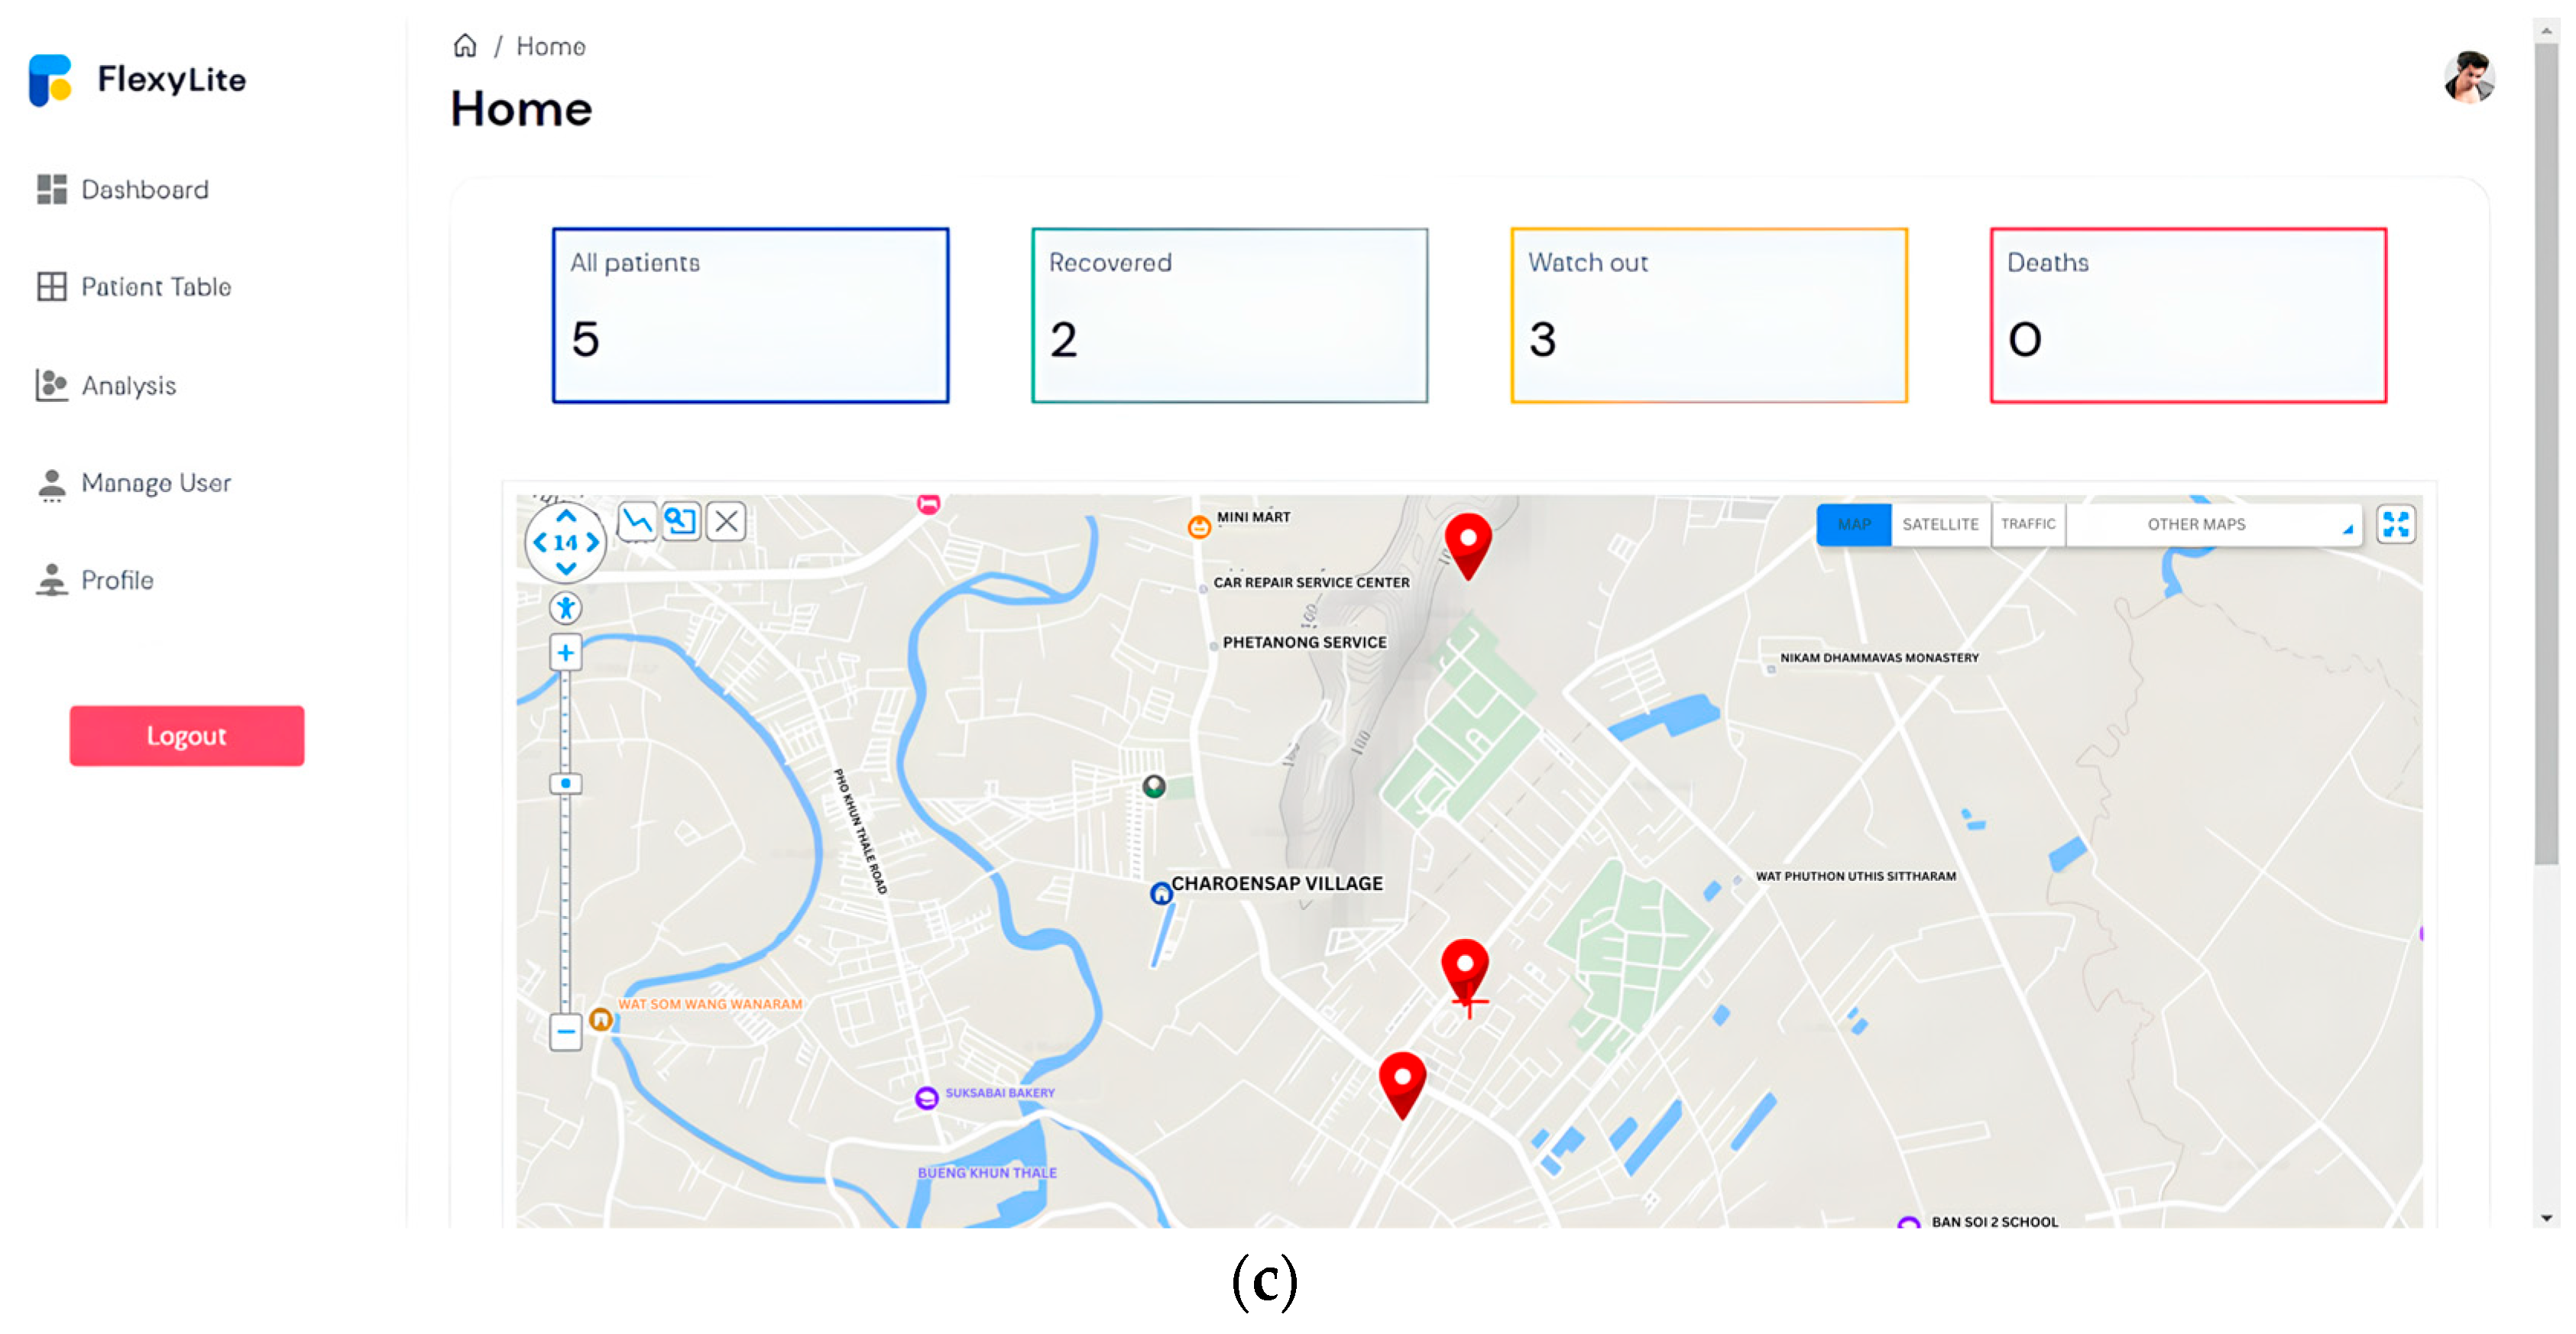Pan map right with arrow
Screen dimensions: 2576x1334
(593, 542)
